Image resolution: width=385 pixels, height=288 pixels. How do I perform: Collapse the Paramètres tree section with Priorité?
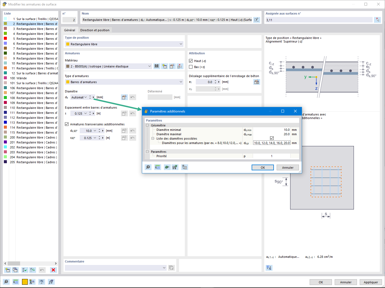[x=147, y=152]
